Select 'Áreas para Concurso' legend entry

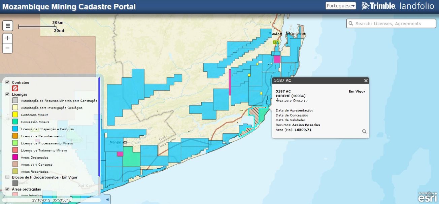click(36, 164)
